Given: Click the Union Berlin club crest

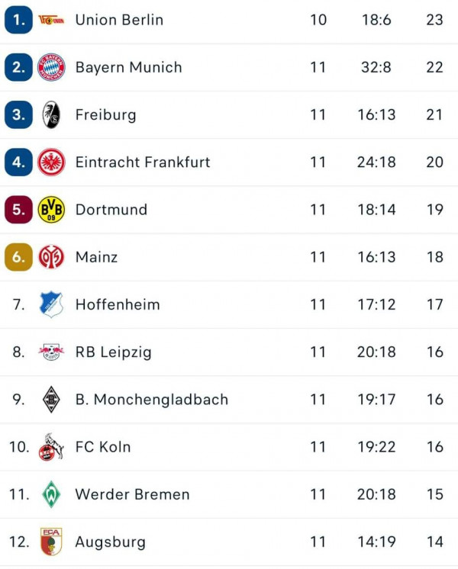Looking at the screenshot, I should 51,20.
